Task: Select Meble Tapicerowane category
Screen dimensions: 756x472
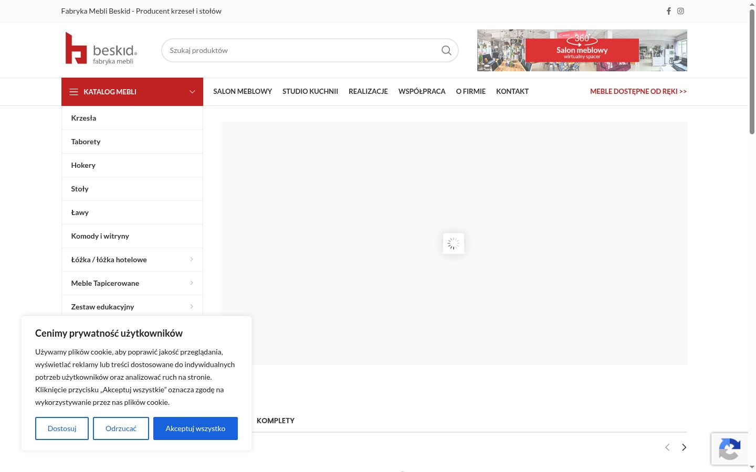Action: coord(132,283)
